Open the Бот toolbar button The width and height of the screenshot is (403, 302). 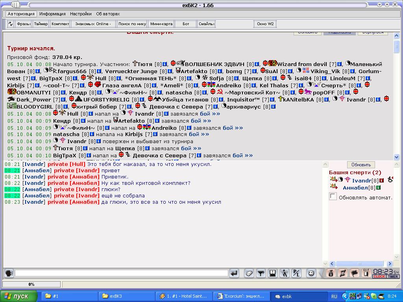pos(186,24)
